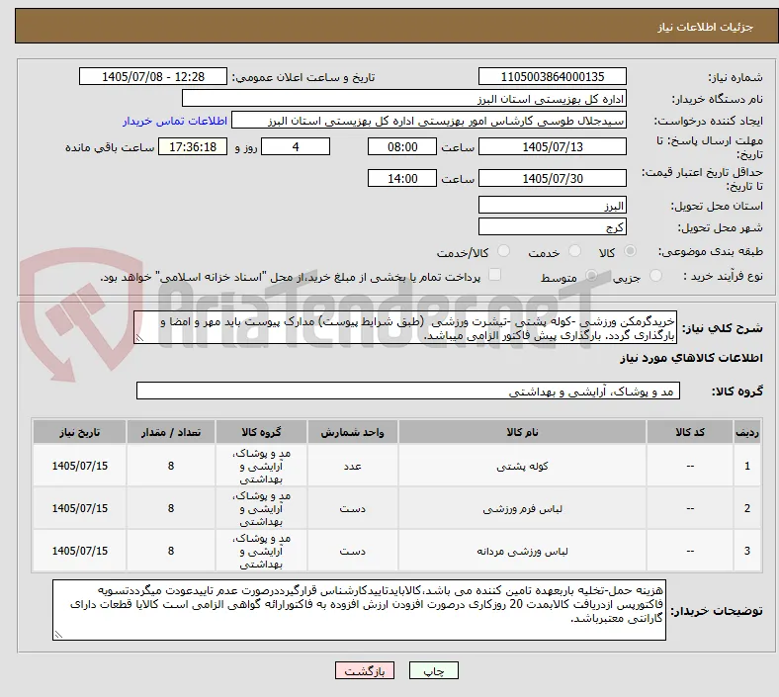Click the goods group cell in row 3

coord(261,551)
